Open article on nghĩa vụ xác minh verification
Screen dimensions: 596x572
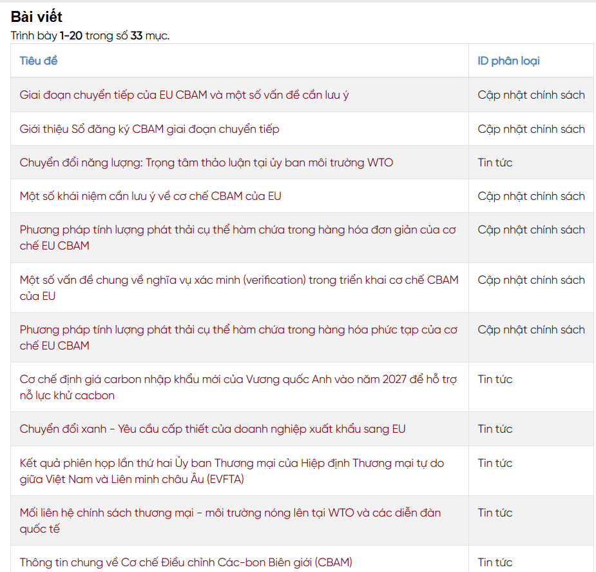tap(238, 288)
